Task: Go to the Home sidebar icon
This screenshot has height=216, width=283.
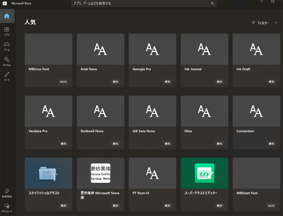Action: click(7, 16)
